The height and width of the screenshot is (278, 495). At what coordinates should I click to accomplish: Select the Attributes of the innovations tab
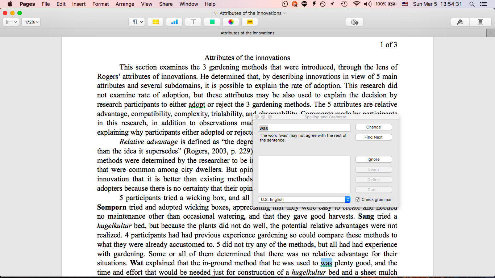[x=247, y=33]
